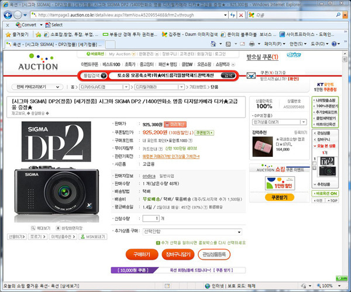Click the Home icon in command bar
The width and height of the screenshot is (351, 292).
tap(214, 44)
